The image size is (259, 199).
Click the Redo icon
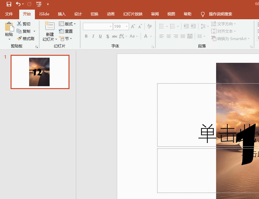pos(29,4)
